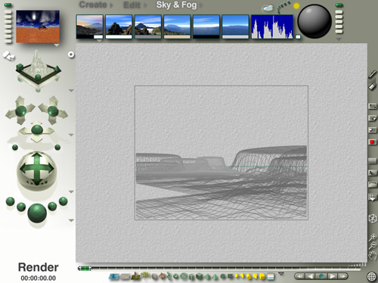Image resolution: width=378 pixels, height=283 pixels.
Task: Click the play animation button
Action: [333, 276]
